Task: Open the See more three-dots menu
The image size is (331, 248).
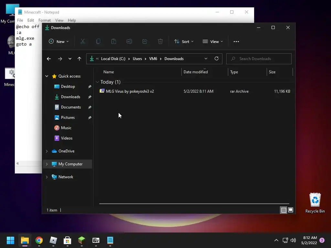Action: coord(236,42)
